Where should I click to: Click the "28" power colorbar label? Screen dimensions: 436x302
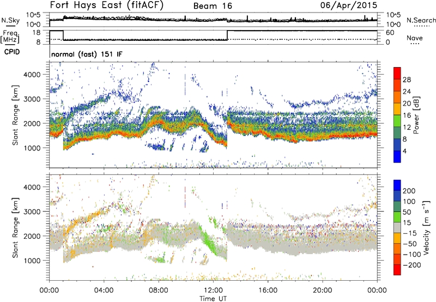(x=407, y=80)
